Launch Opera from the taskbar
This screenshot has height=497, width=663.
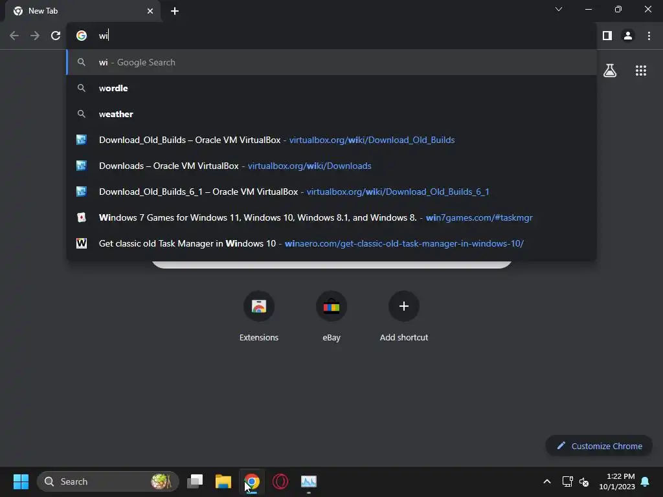click(280, 481)
